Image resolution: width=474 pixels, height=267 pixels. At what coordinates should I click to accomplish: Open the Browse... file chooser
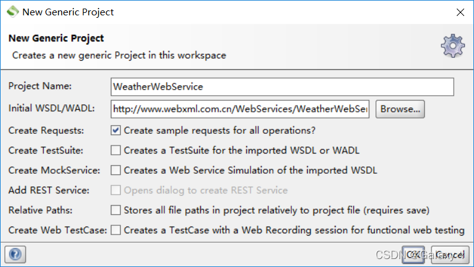[x=400, y=109]
